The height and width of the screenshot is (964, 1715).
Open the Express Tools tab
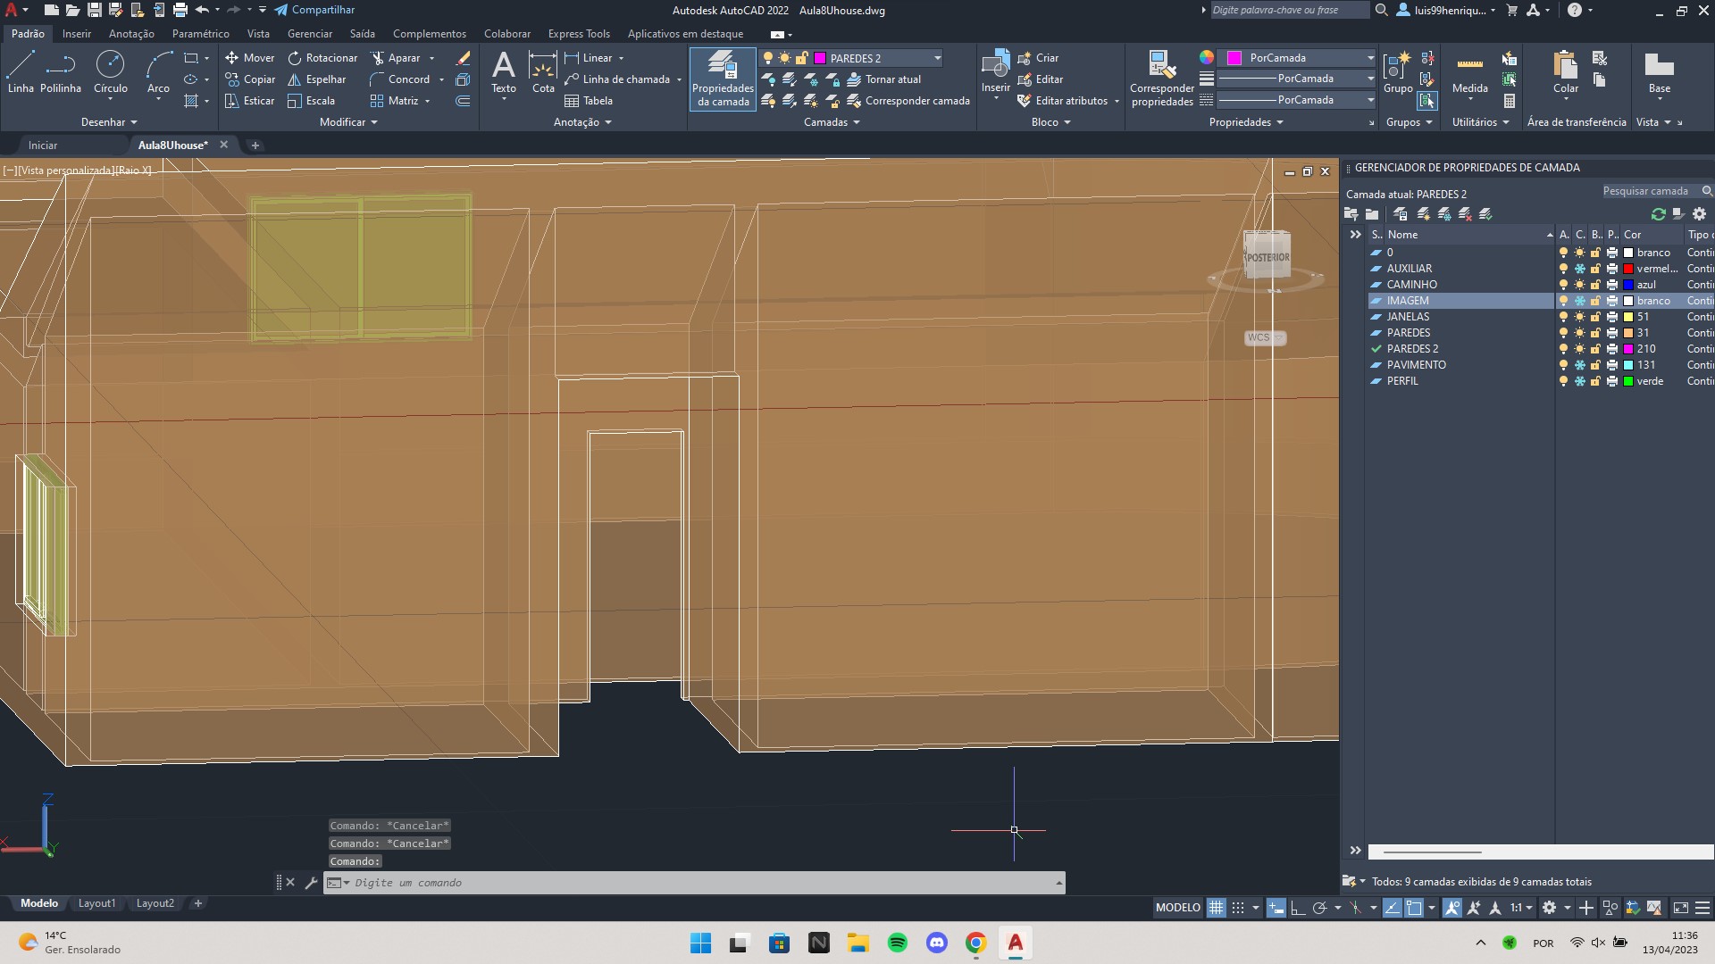579,34
